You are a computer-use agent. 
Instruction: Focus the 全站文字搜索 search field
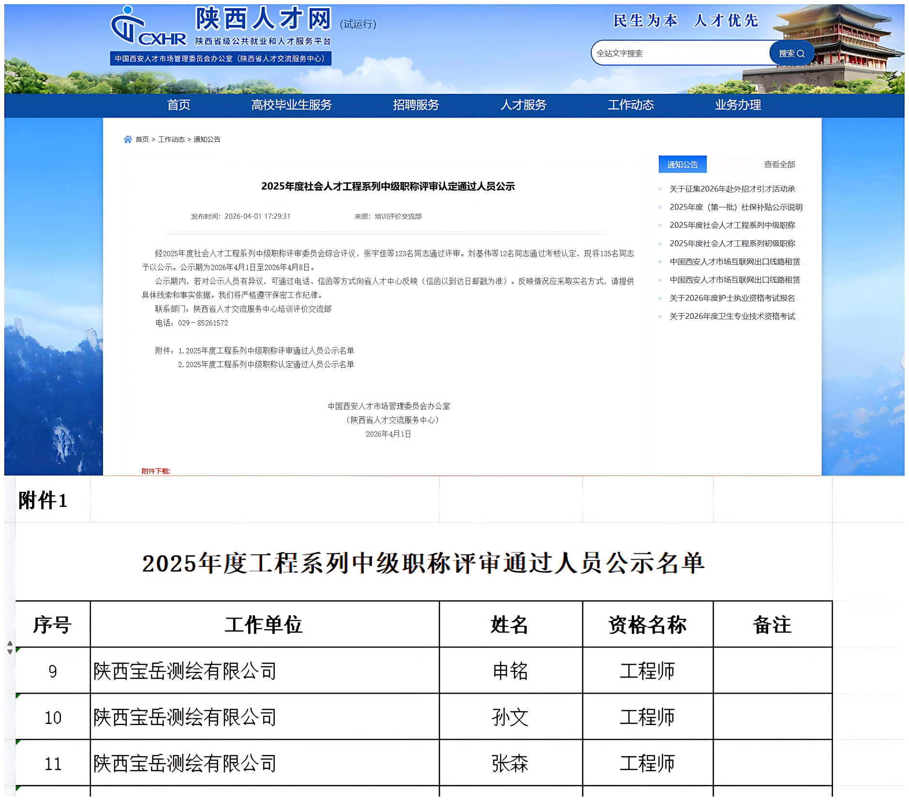[x=681, y=53]
